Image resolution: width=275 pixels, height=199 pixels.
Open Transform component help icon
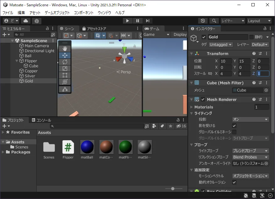point(254,53)
